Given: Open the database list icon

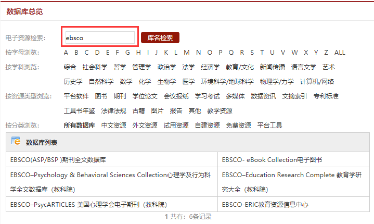Looking at the screenshot, I should [x=16, y=141].
